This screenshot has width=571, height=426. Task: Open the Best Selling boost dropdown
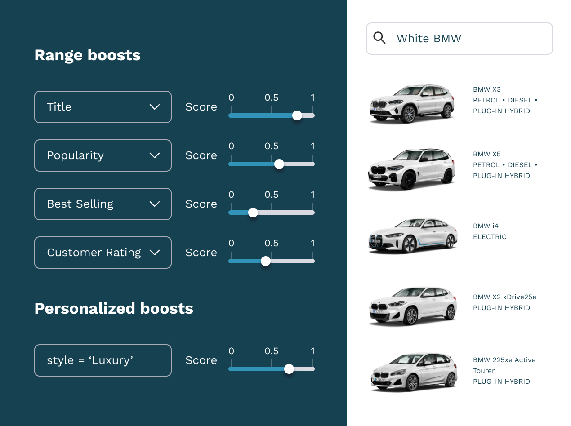[103, 204]
